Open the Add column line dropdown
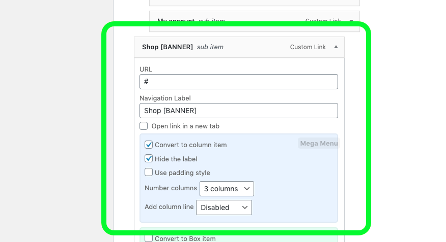Viewport: 446px width, 242px height. pos(224,208)
